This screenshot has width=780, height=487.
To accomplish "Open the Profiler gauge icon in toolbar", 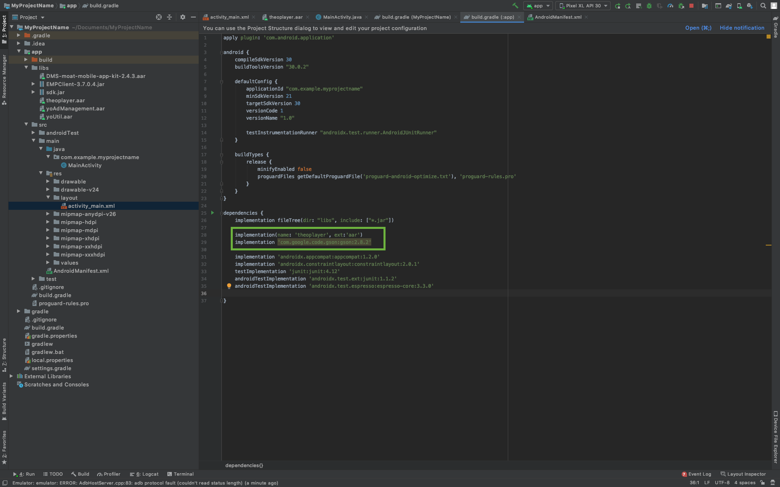I will 670,6.
